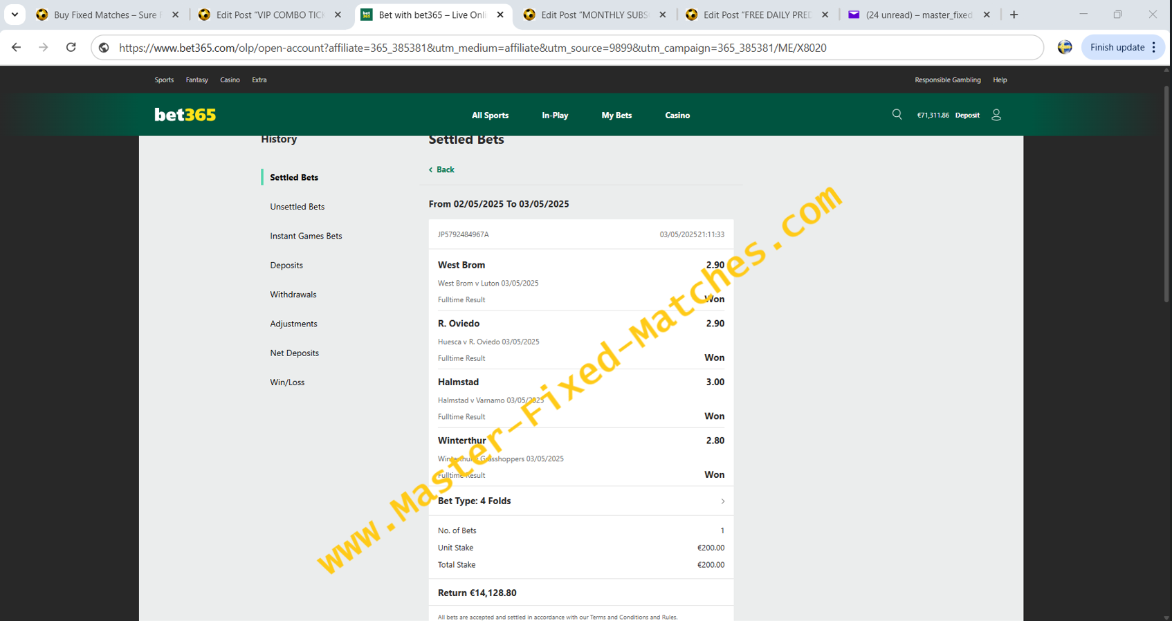1172x621 pixels.
Task: Open the tab search dropdown arrow
Action: (15, 15)
